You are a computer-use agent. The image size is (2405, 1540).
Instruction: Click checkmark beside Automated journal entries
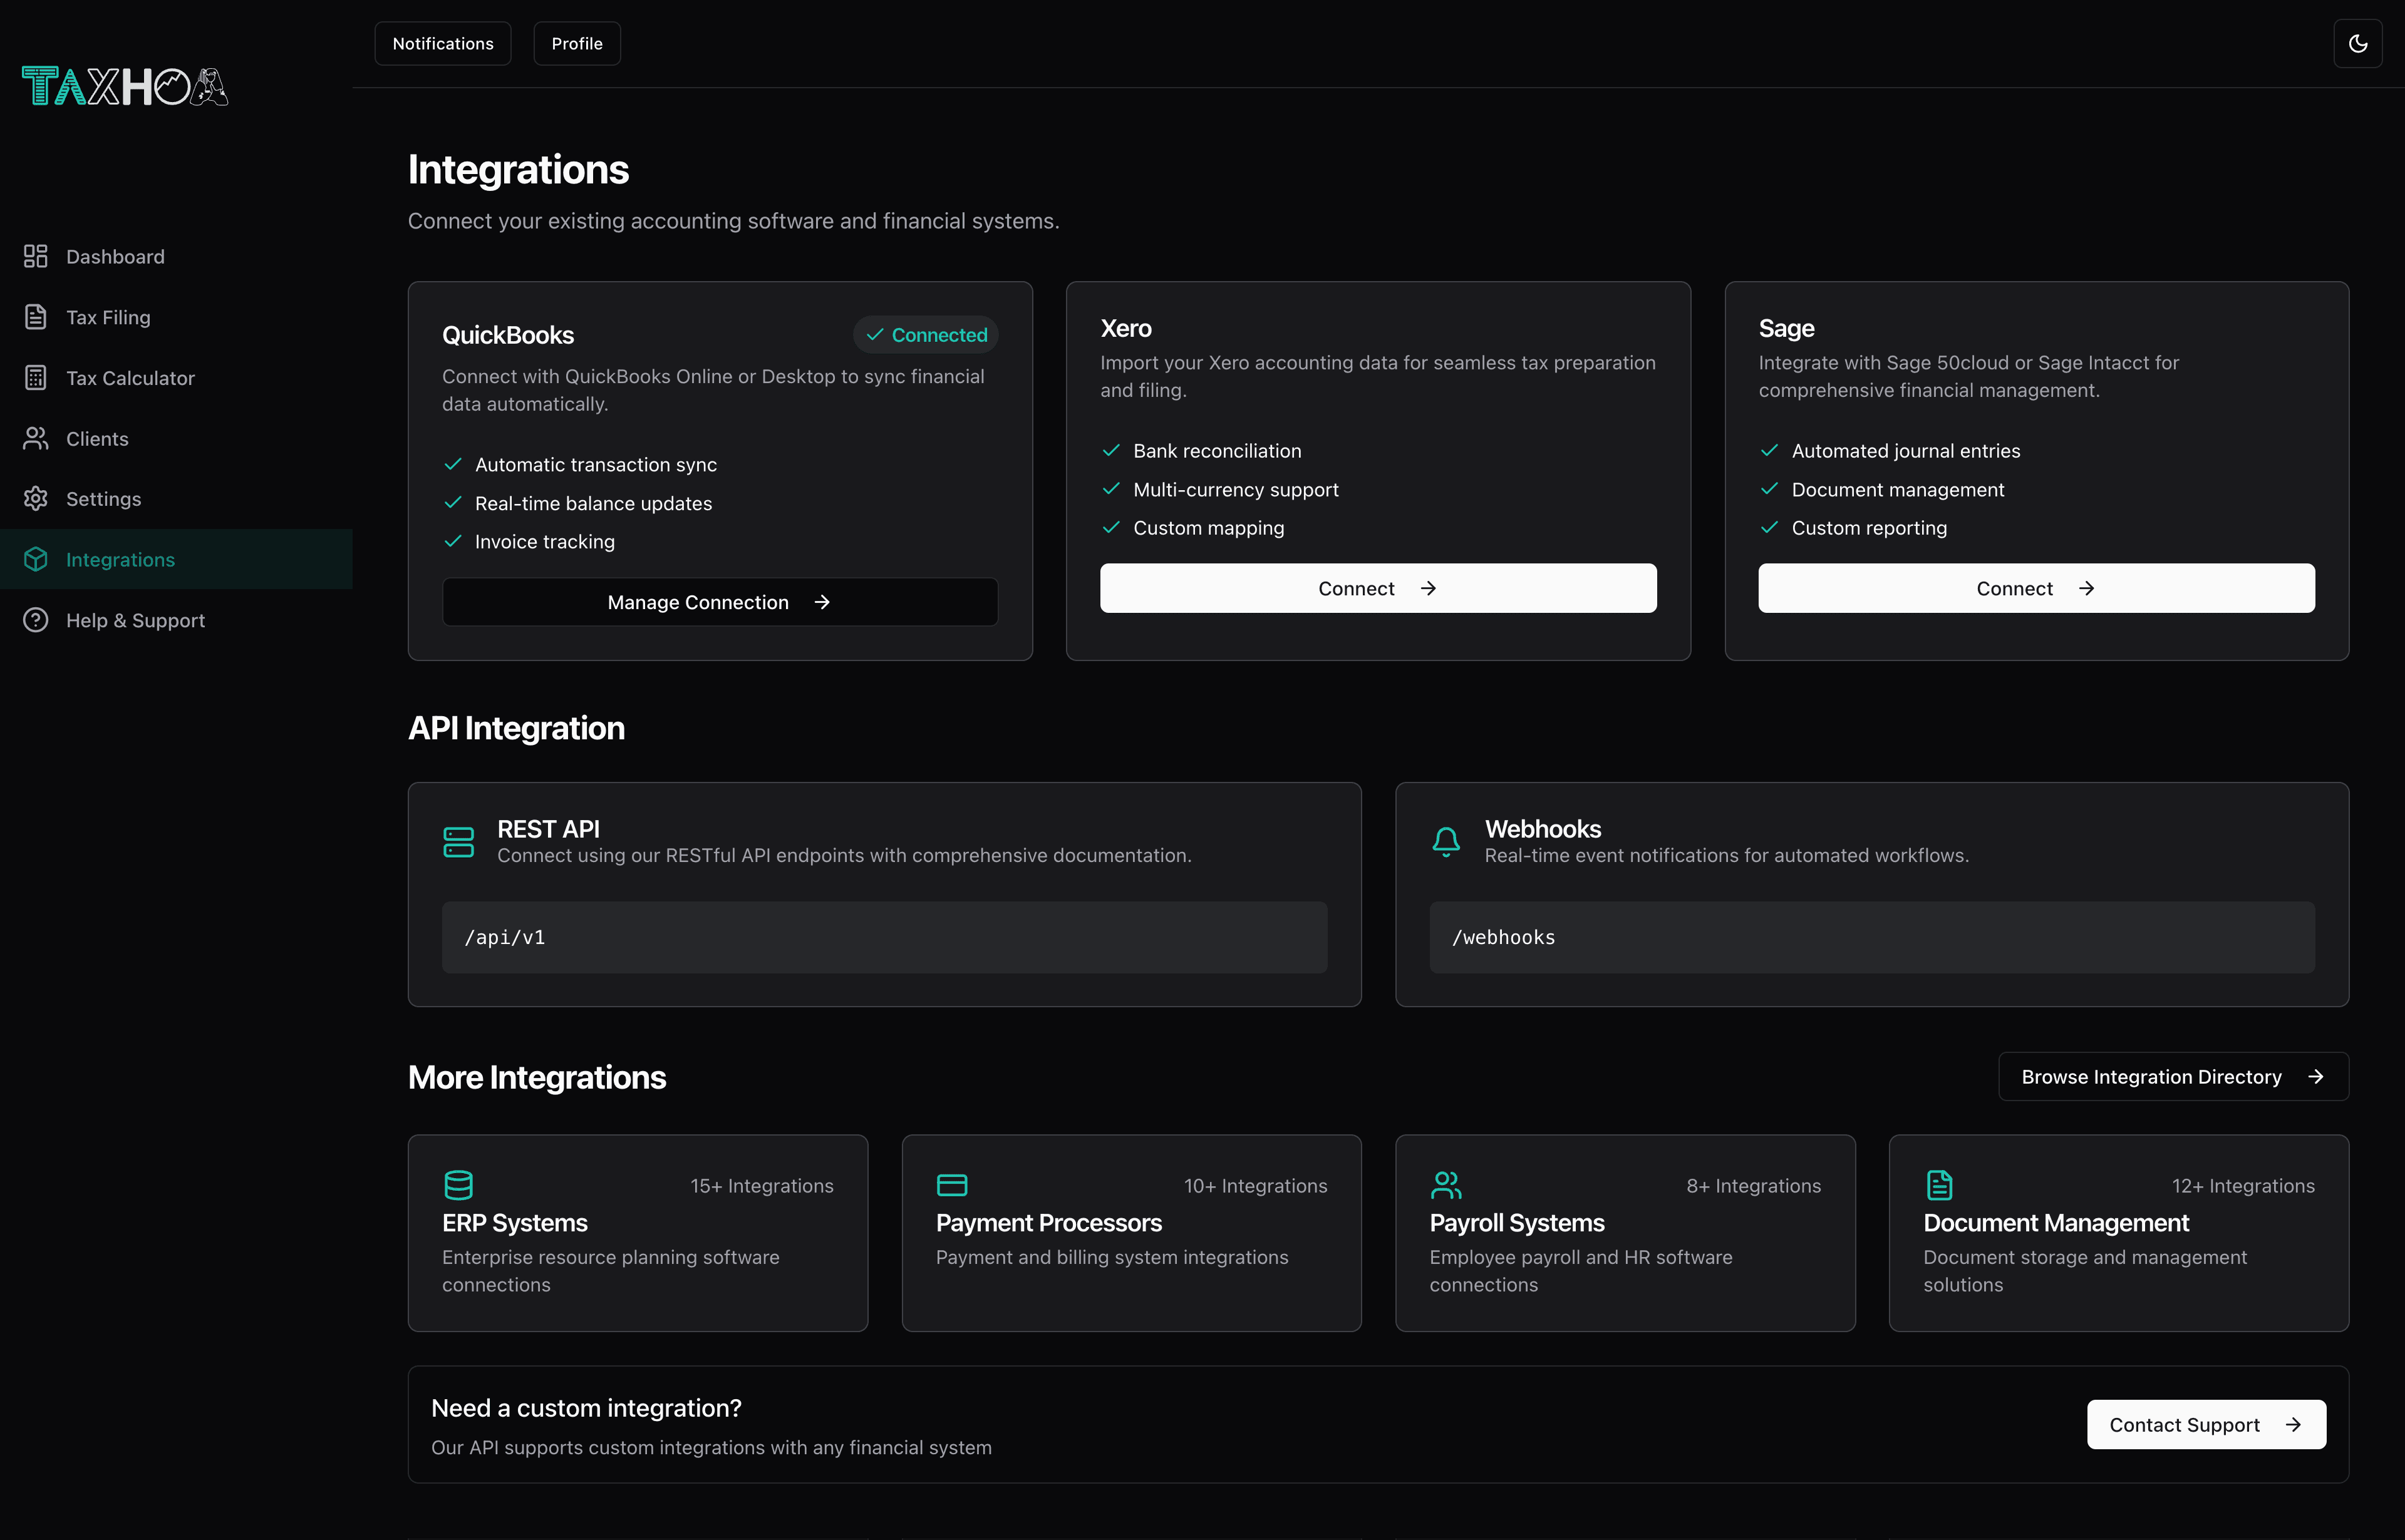pyautogui.click(x=1769, y=450)
